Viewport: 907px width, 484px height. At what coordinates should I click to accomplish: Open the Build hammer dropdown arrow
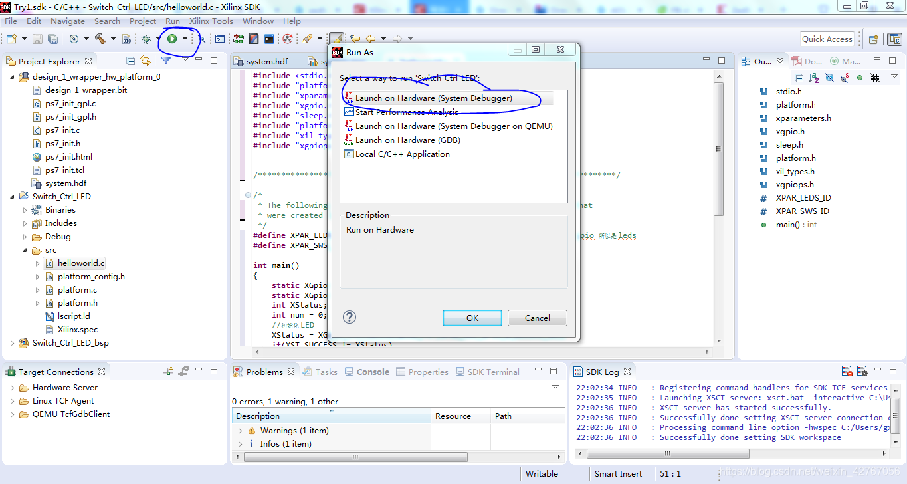pos(113,39)
